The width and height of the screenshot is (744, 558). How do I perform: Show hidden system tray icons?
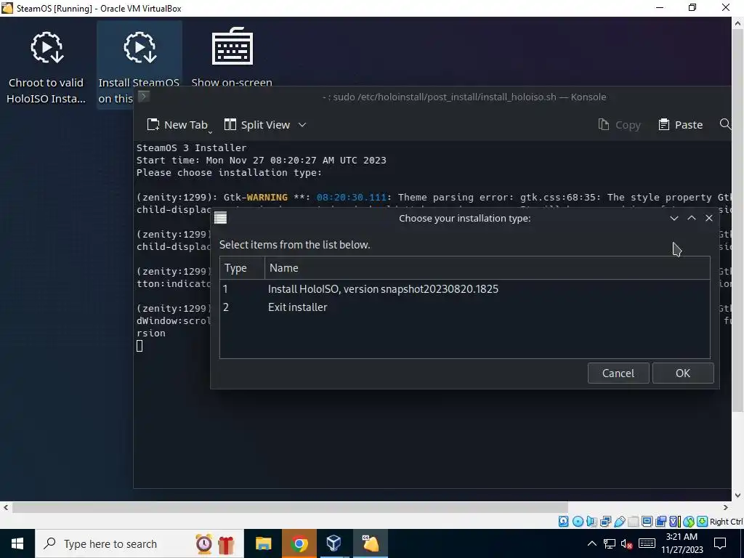coord(591,543)
